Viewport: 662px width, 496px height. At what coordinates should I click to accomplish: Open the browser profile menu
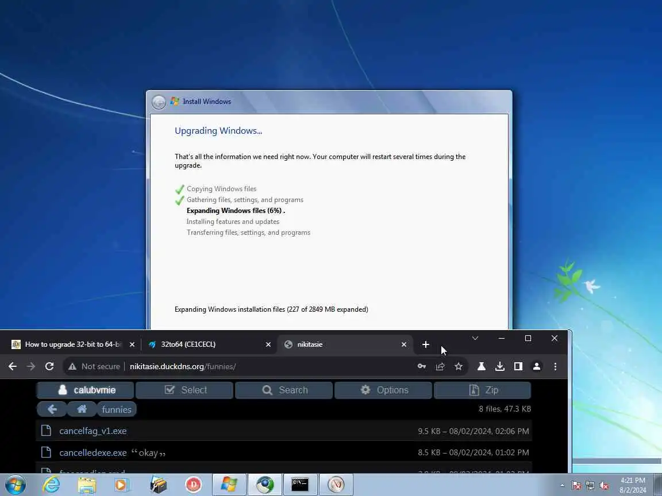[x=537, y=366]
